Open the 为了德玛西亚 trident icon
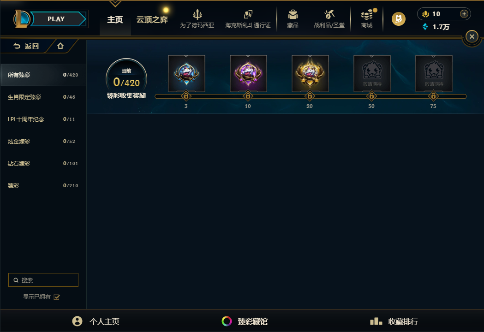 click(197, 14)
